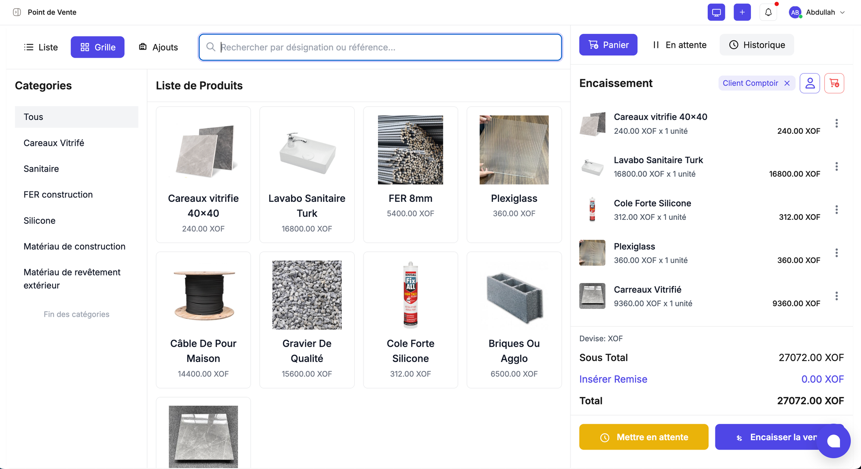Open the En attente tab
The height and width of the screenshot is (469, 861).
pos(679,45)
